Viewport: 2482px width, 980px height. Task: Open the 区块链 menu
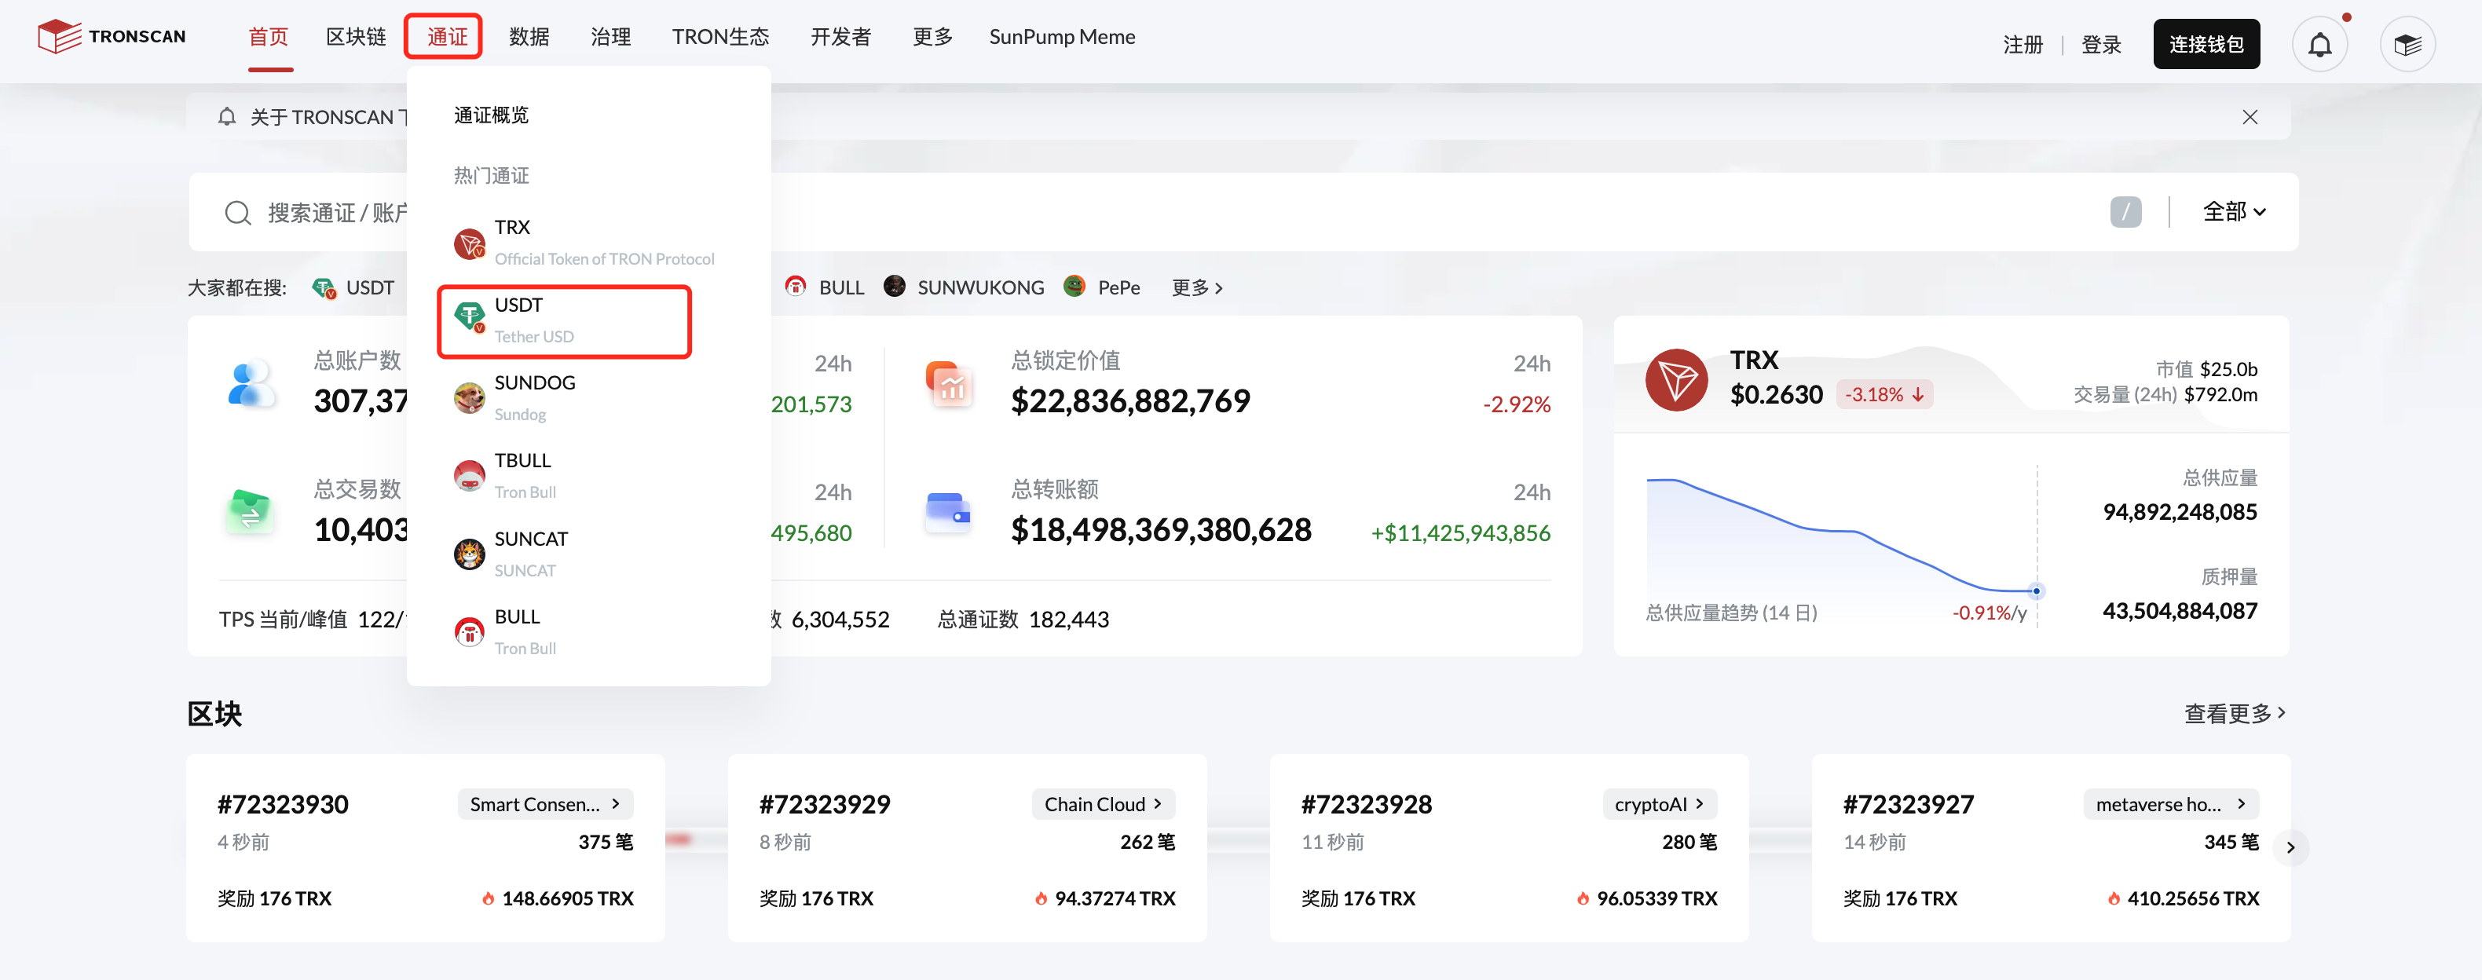[356, 37]
